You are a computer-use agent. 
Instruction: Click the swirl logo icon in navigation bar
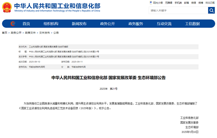pyautogui.click(x=13, y=24)
